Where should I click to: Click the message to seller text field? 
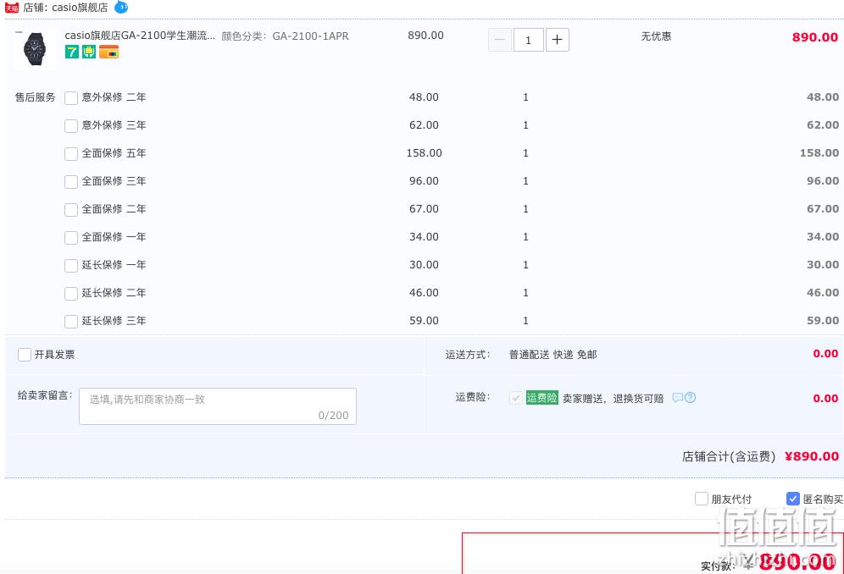coord(218,406)
